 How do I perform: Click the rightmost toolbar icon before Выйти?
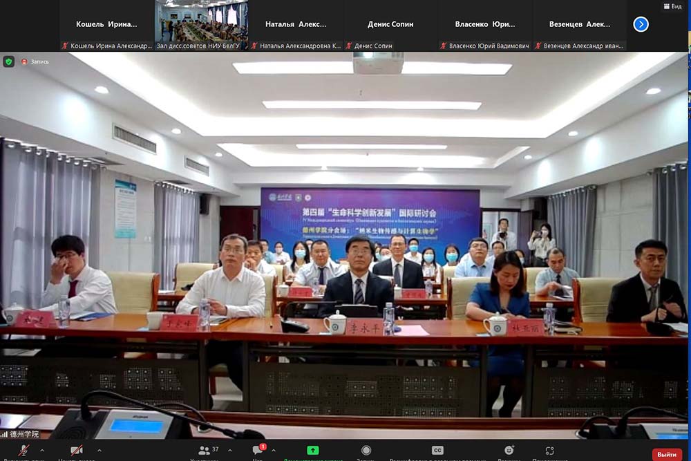click(550, 451)
